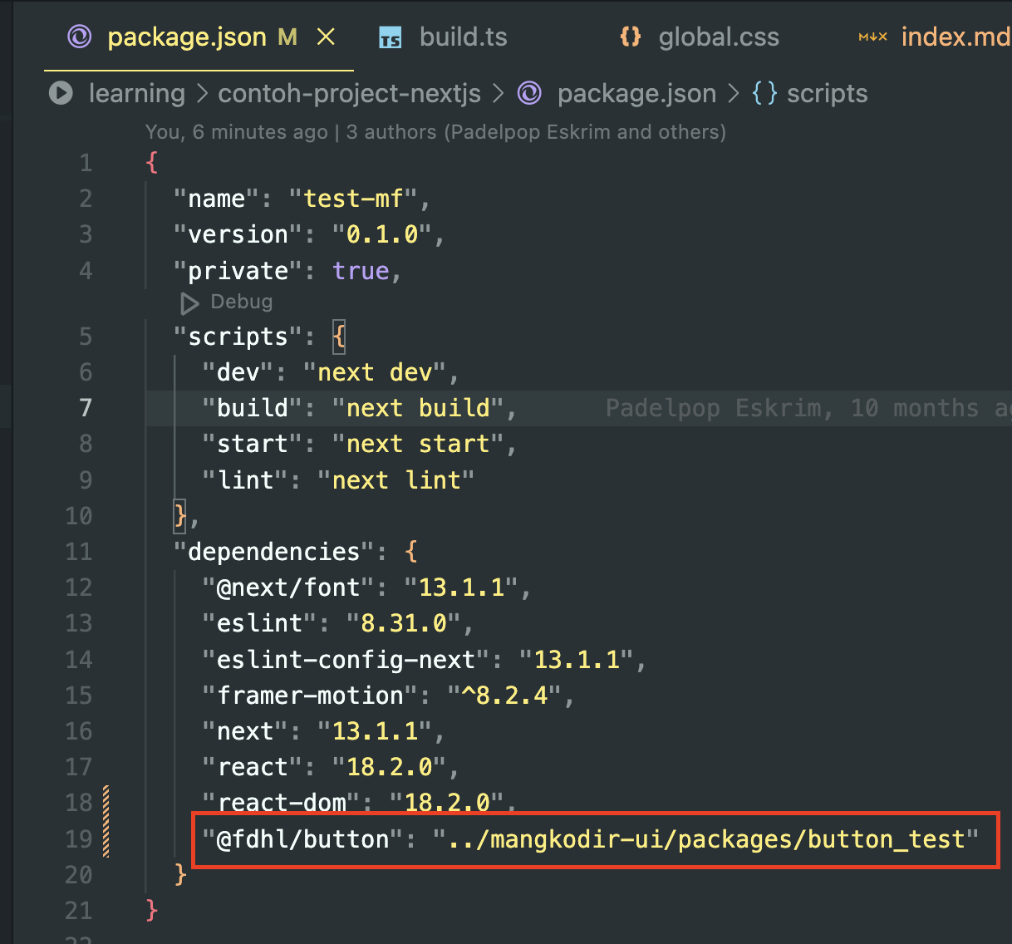Click the "0.1.0" version value
Image resolution: width=1012 pixels, height=944 pixels.
[x=382, y=234]
